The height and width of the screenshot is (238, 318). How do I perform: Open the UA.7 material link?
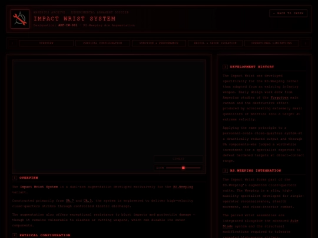pos(69,200)
